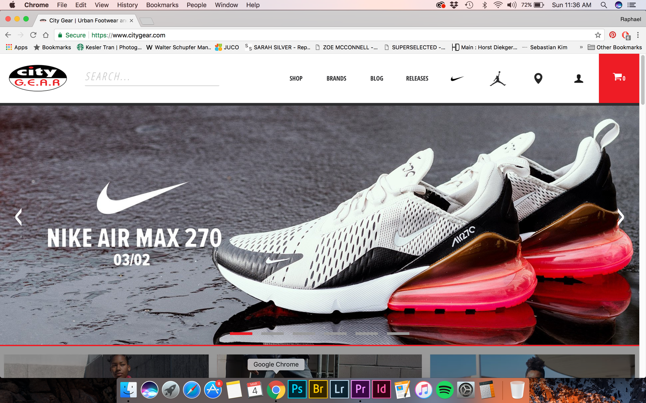Close the City Gear tab
The image size is (646, 403).
[131, 21]
